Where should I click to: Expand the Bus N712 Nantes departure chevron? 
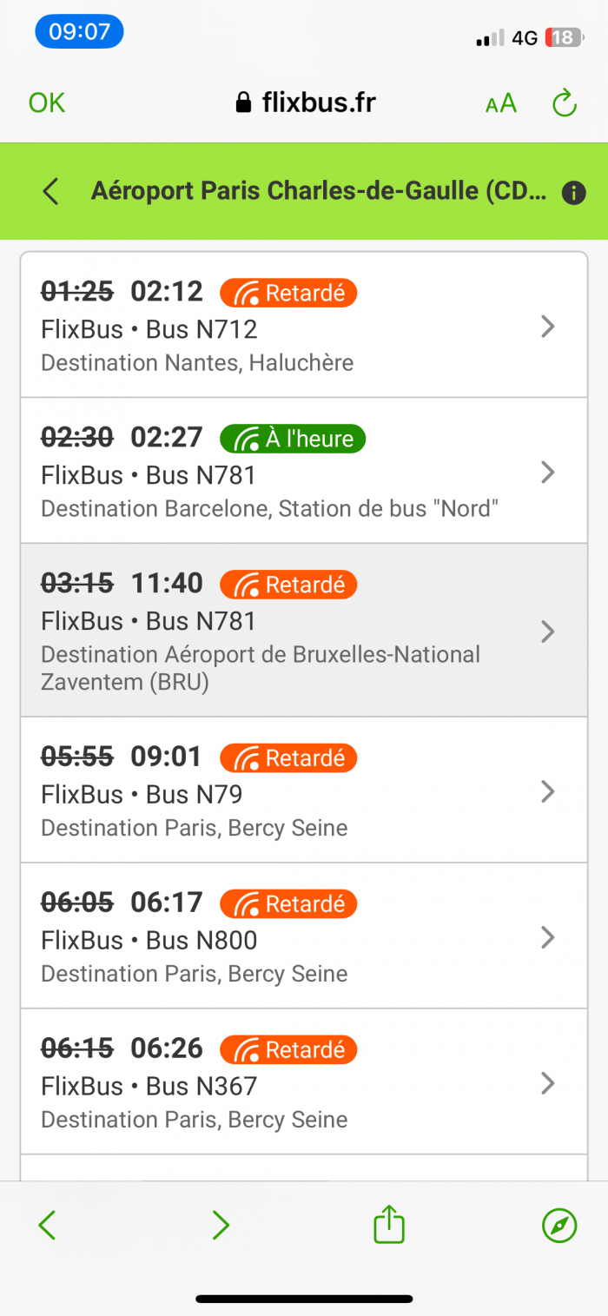tap(547, 326)
